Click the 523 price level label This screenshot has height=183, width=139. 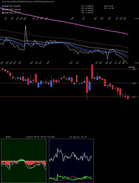(134, 83)
